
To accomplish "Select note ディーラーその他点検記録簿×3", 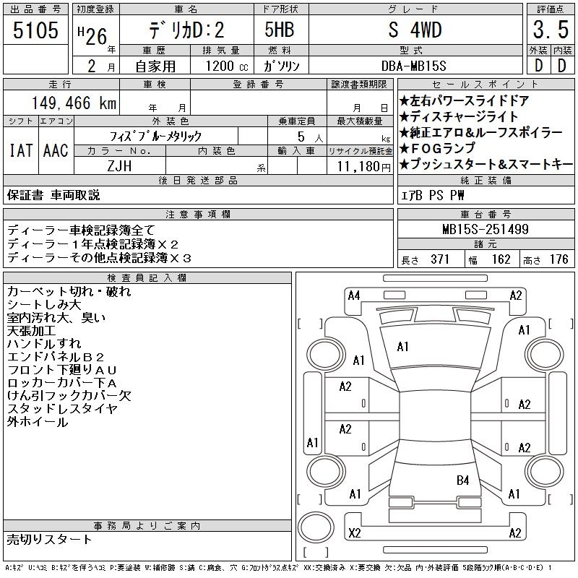I will (99, 258).
